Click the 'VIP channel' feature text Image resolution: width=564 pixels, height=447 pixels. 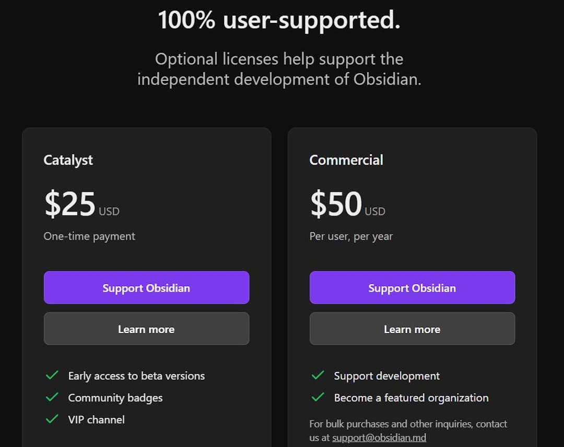[x=97, y=420]
